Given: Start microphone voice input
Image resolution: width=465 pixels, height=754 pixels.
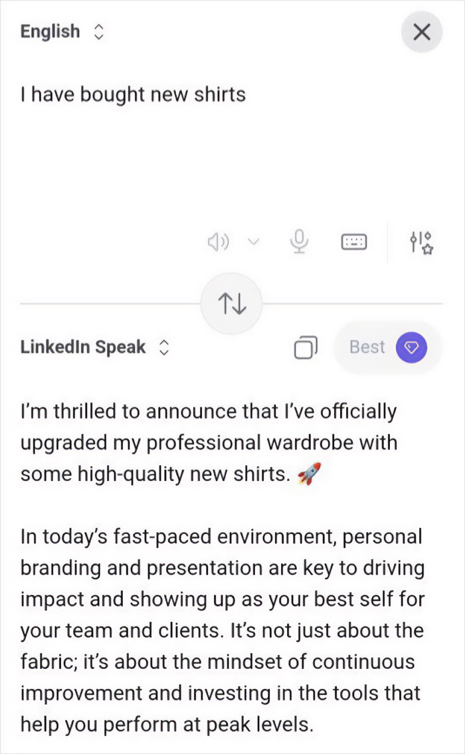Looking at the screenshot, I should [x=299, y=241].
